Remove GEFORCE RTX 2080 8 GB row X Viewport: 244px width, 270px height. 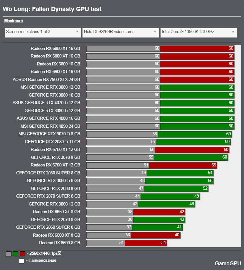(82, 189)
